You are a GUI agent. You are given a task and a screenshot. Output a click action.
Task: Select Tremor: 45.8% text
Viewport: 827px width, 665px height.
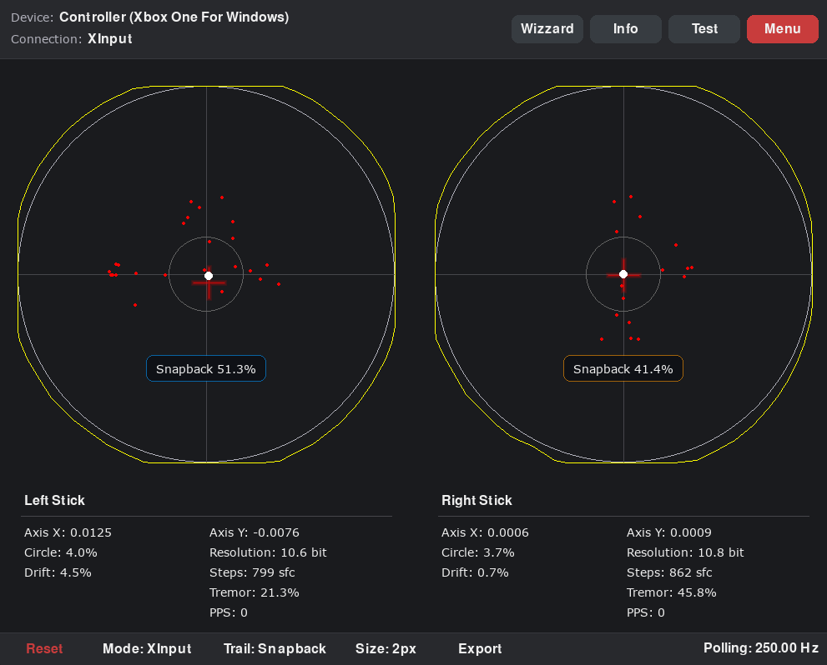tap(672, 592)
